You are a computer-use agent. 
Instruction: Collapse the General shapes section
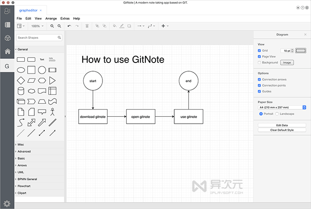point(40,49)
